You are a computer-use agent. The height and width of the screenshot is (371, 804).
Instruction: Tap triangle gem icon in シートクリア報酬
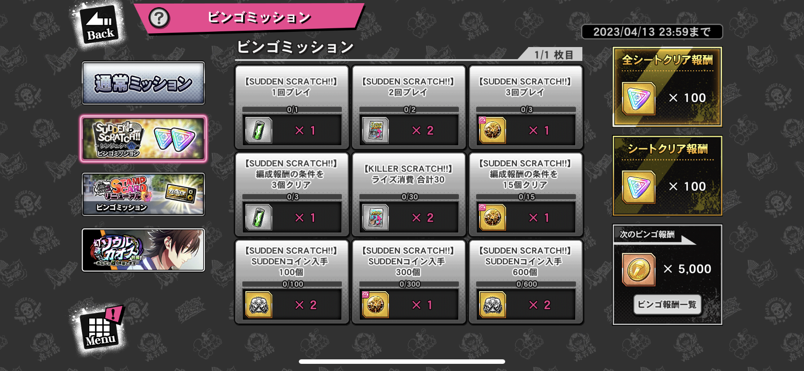pyautogui.click(x=638, y=187)
